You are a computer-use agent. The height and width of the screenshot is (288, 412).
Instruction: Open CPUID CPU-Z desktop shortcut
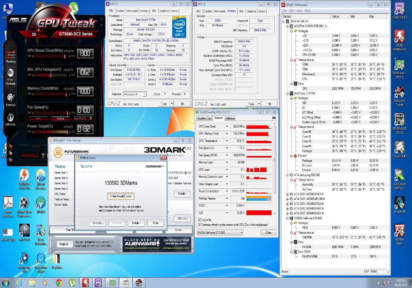click(x=399, y=11)
